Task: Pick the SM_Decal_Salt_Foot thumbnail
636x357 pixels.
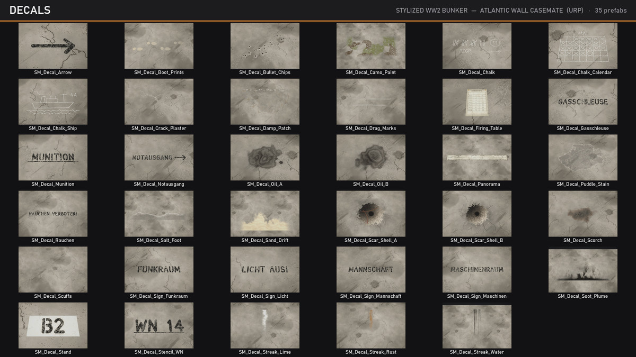Action: point(159,214)
